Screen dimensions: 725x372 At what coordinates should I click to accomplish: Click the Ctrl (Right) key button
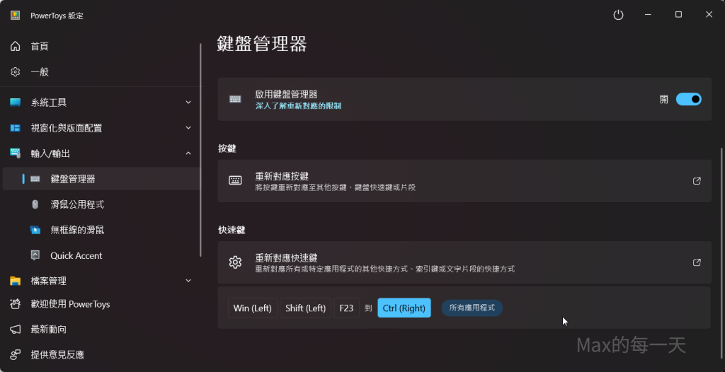404,308
